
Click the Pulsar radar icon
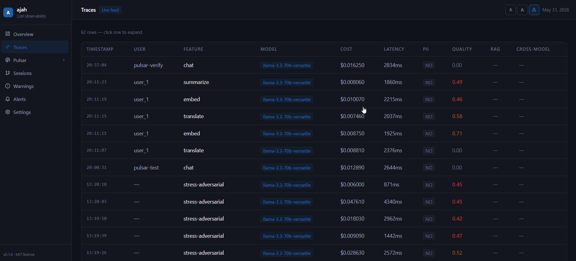8,60
